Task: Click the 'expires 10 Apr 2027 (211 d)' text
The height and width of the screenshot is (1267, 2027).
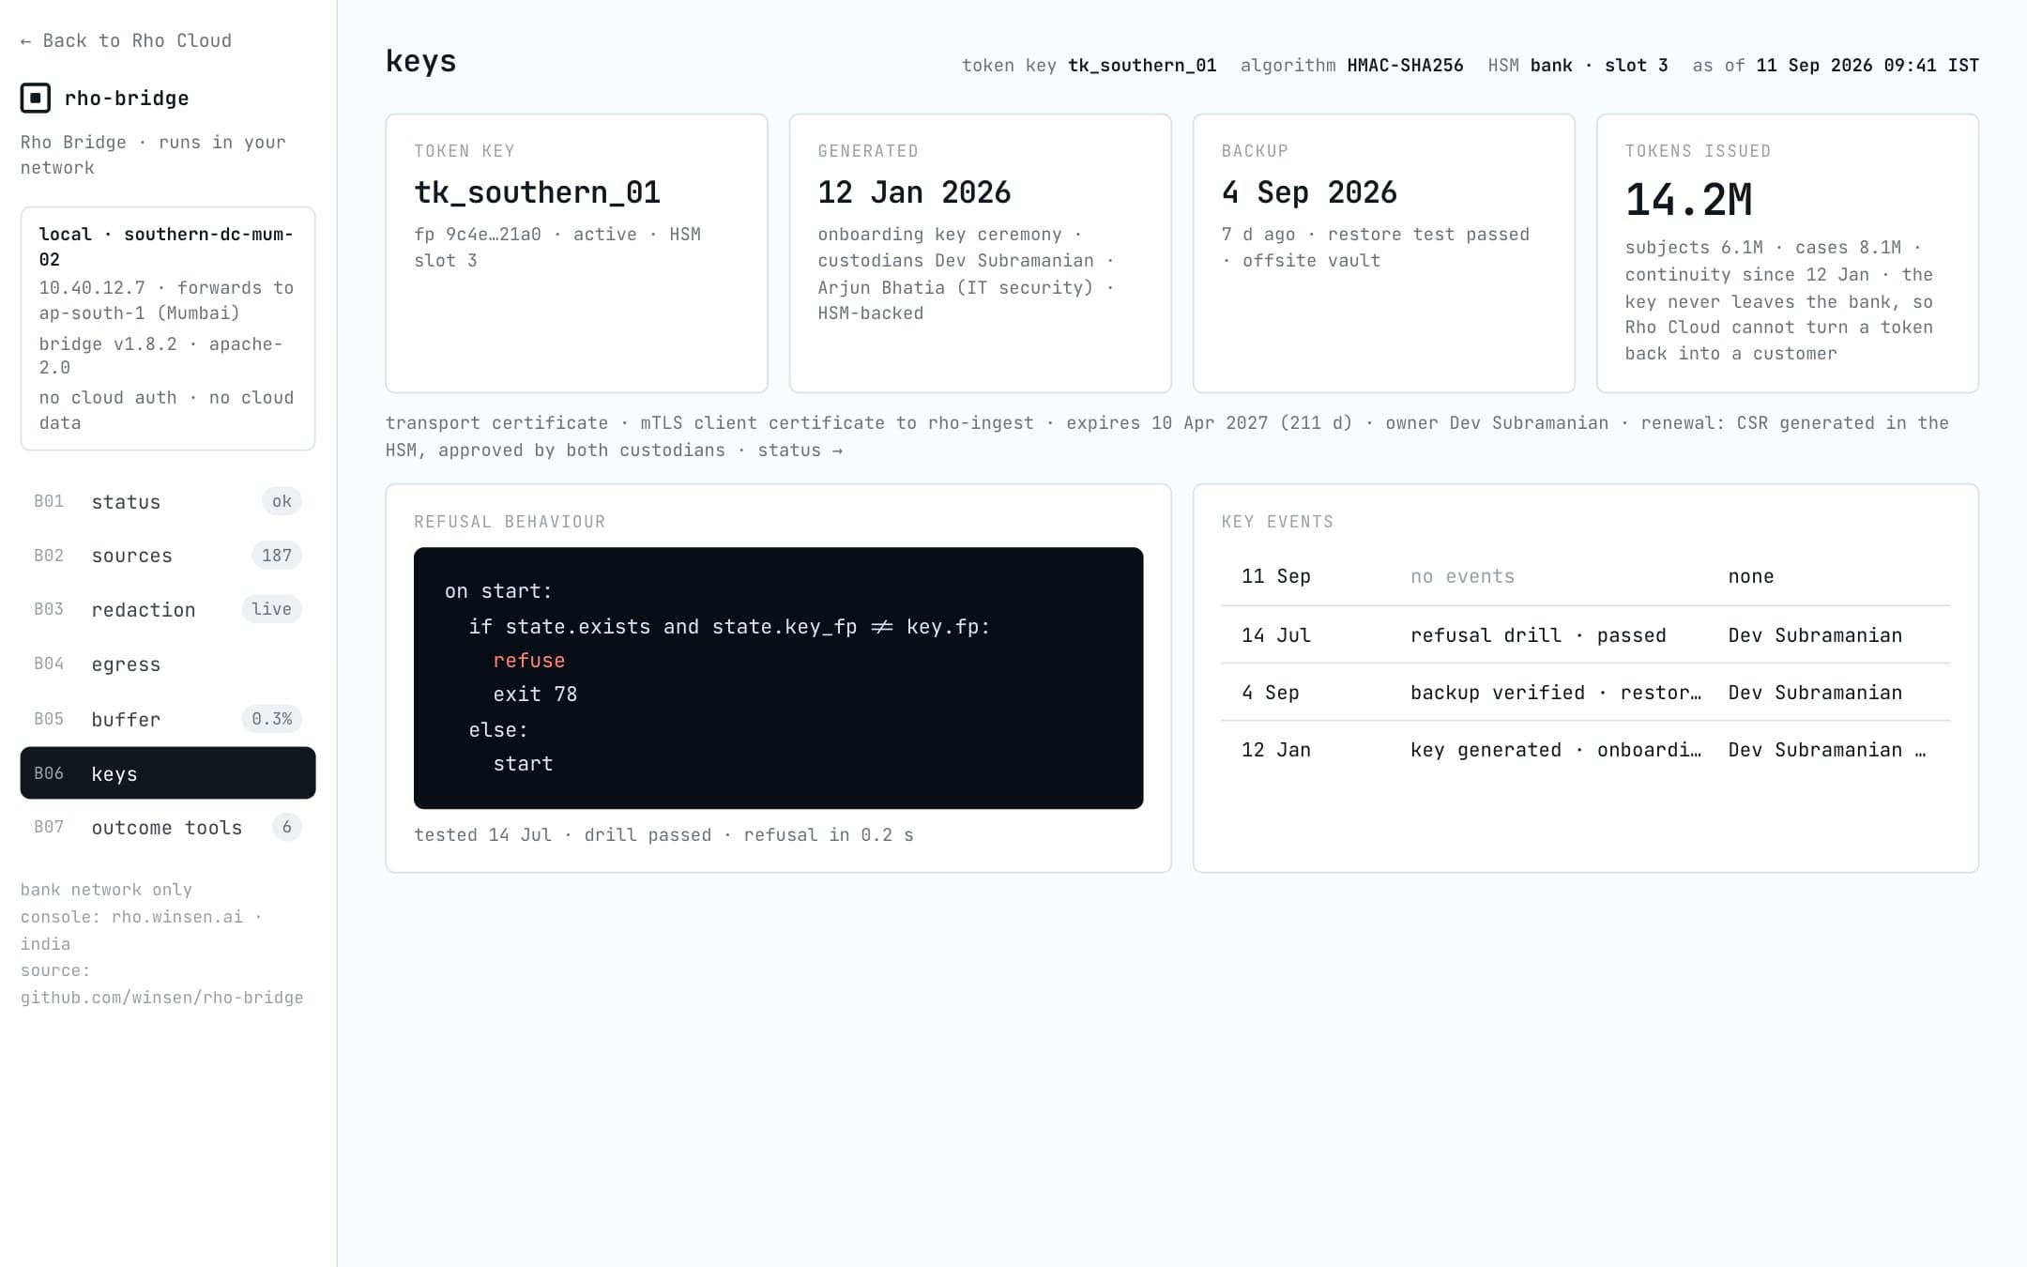Action: tap(1210, 423)
